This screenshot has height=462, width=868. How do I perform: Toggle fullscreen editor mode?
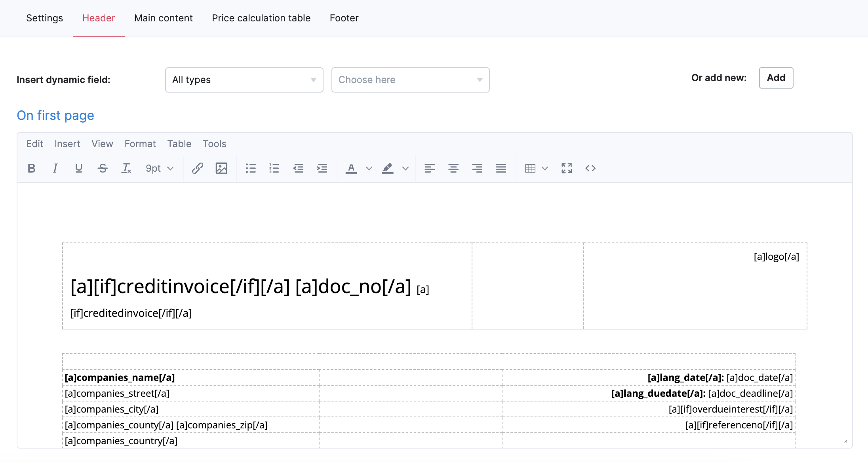[567, 169]
